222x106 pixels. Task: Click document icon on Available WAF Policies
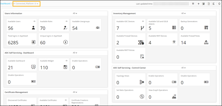click(x=142, y=56)
